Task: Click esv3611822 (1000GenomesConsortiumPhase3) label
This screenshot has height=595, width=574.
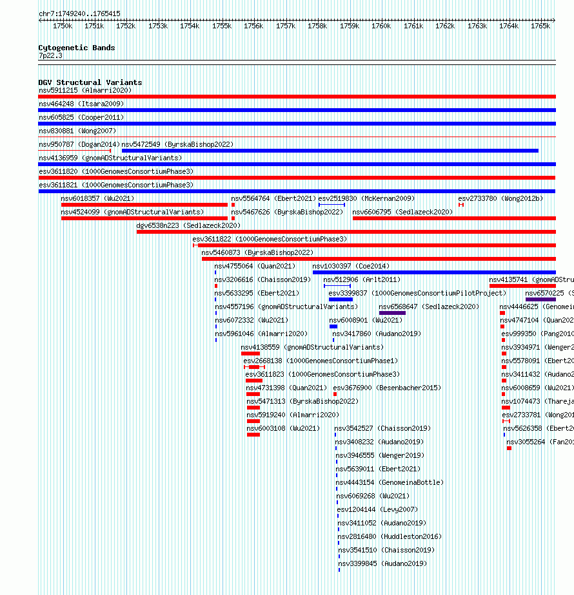Action: click(x=270, y=239)
